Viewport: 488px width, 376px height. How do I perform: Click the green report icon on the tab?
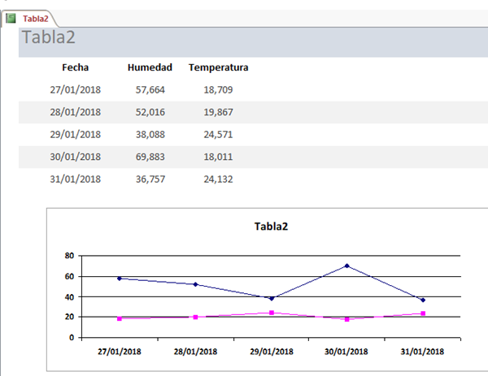click(11, 17)
